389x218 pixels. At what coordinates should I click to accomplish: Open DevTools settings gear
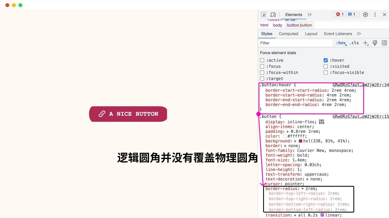click(x=365, y=15)
